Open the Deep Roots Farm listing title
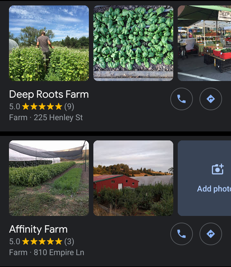Screen dimensions: 231x267 tap(49, 94)
